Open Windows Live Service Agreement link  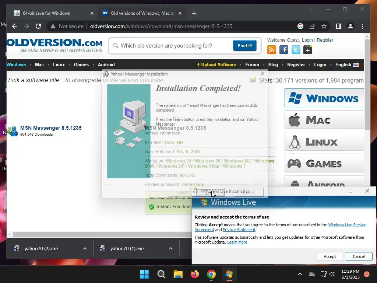[x=347, y=225]
